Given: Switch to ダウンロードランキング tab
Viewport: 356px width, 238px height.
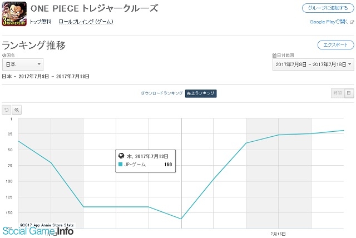Looking at the screenshot, I should [x=162, y=93].
